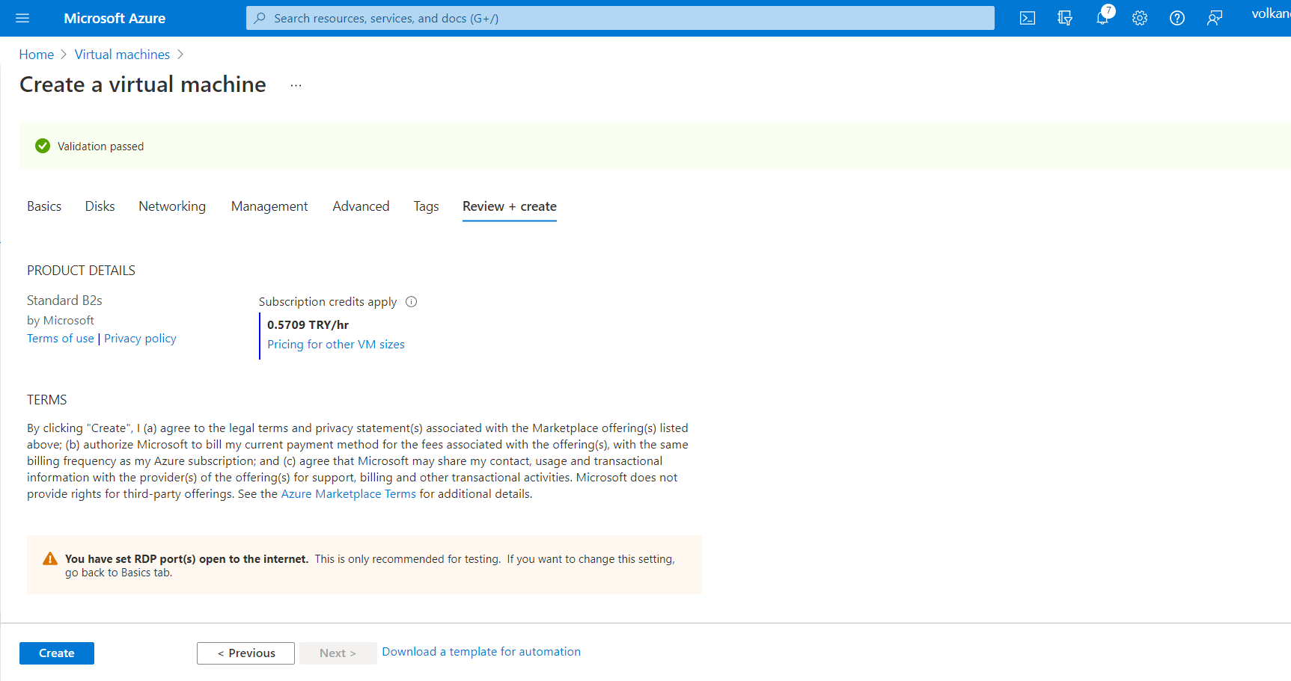This screenshot has height=681, width=1291.
Task: Open the hamburger portal menu
Action: tap(22, 18)
